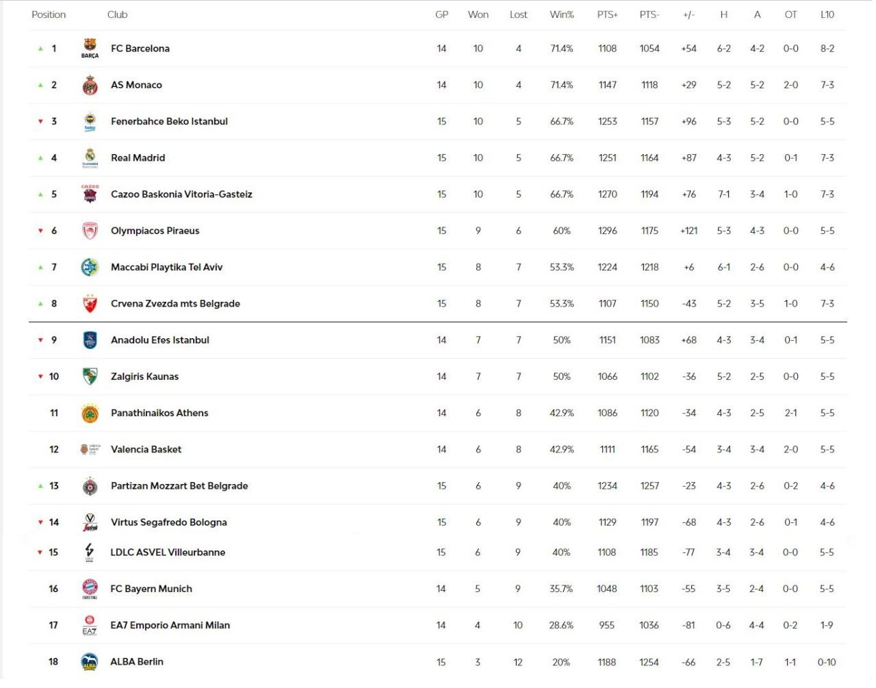Screen dimensions: 876x688
Task: Click the Maccabi Playtika Tel Aviv logo
Action: pos(90,268)
